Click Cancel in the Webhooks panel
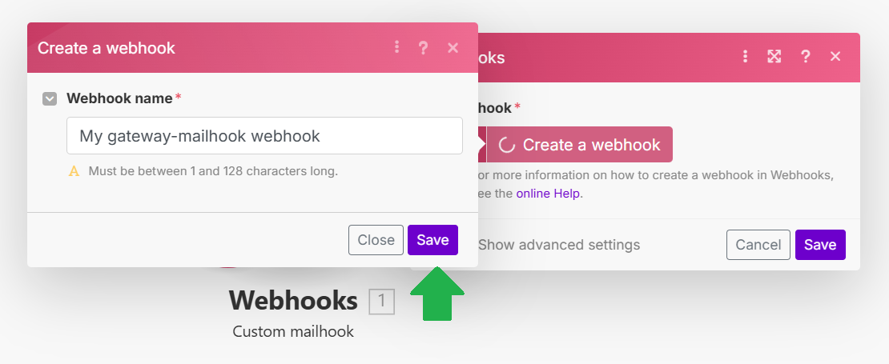Image resolution: width=889 pixels, height=364 pixels. [758, 245]
